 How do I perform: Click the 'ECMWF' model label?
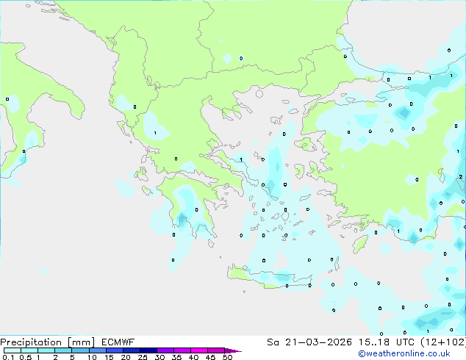pos(118,342)
